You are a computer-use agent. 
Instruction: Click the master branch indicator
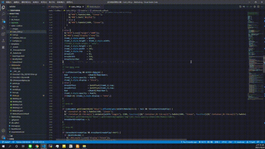coord(6,142)
